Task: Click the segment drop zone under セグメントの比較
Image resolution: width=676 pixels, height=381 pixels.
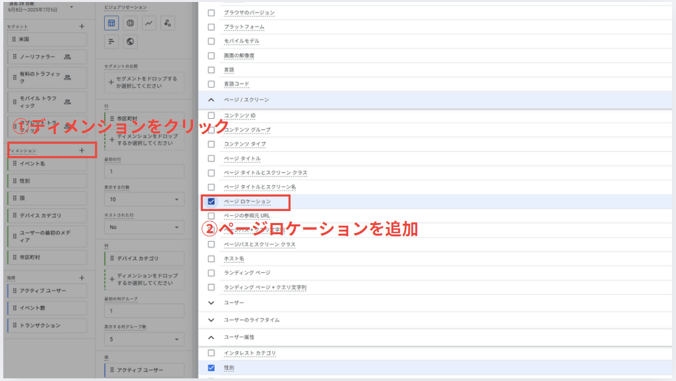Action: [x=144, y=82]
